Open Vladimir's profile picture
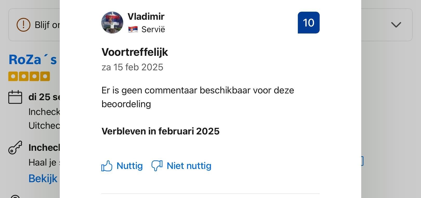 point(112,23)
